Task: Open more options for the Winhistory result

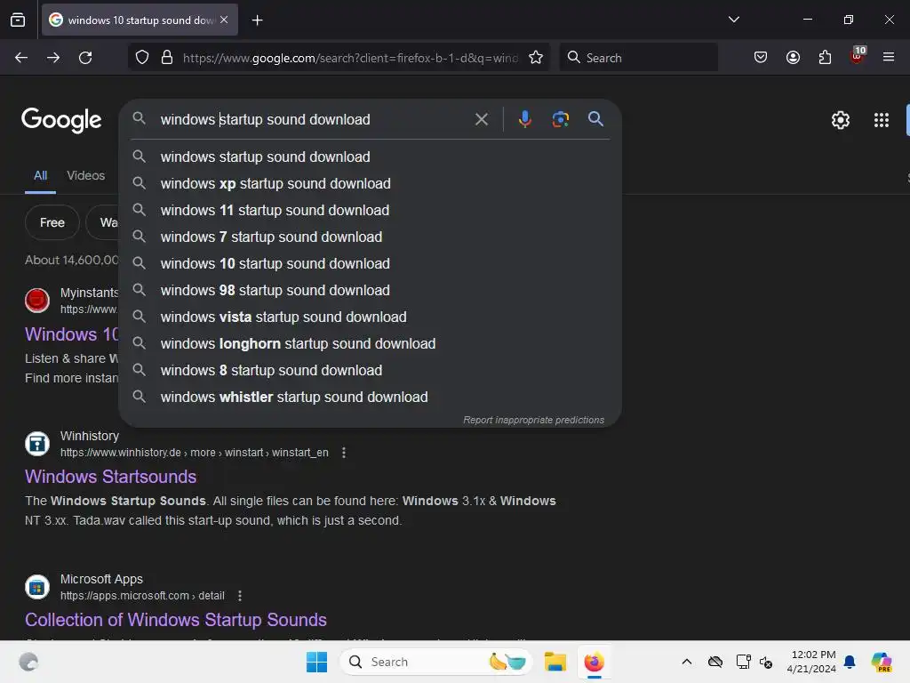Action: (x=344, y=453)
